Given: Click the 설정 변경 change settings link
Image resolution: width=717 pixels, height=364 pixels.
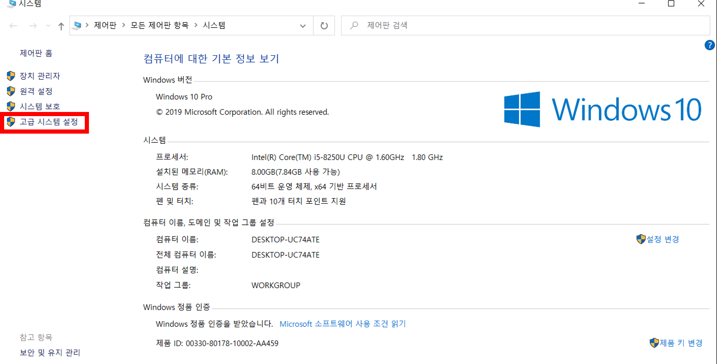Looking at the screenshot, I should pyautogui.click(x=663, y=239).
